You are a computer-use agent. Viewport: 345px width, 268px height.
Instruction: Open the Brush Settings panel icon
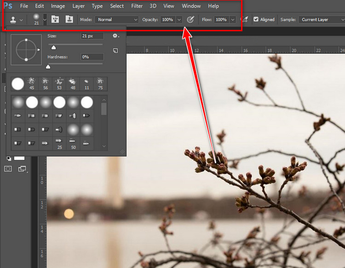(x=55, y=19)
